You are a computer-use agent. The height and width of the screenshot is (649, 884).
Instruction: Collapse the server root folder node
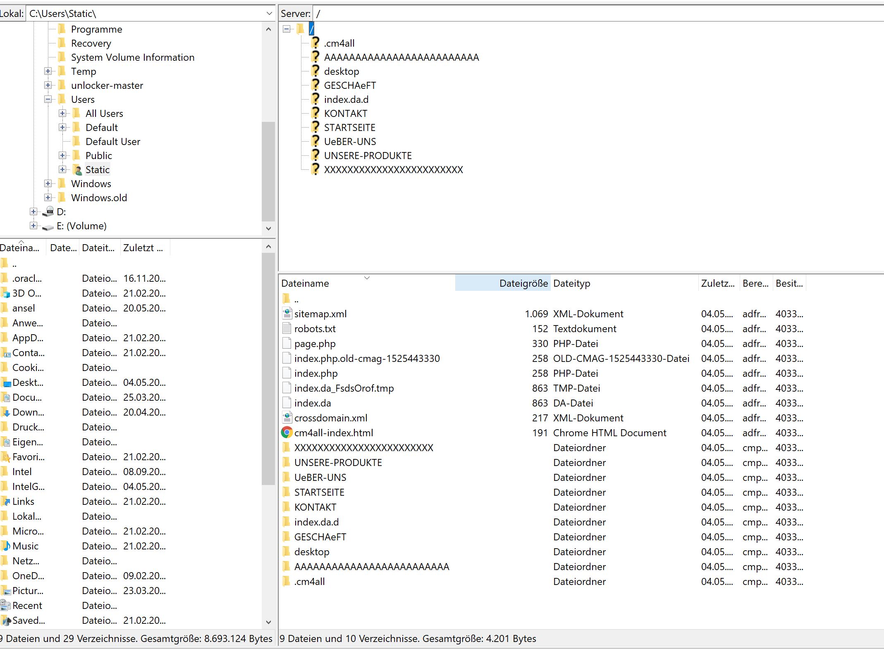[x=286, y=29]
